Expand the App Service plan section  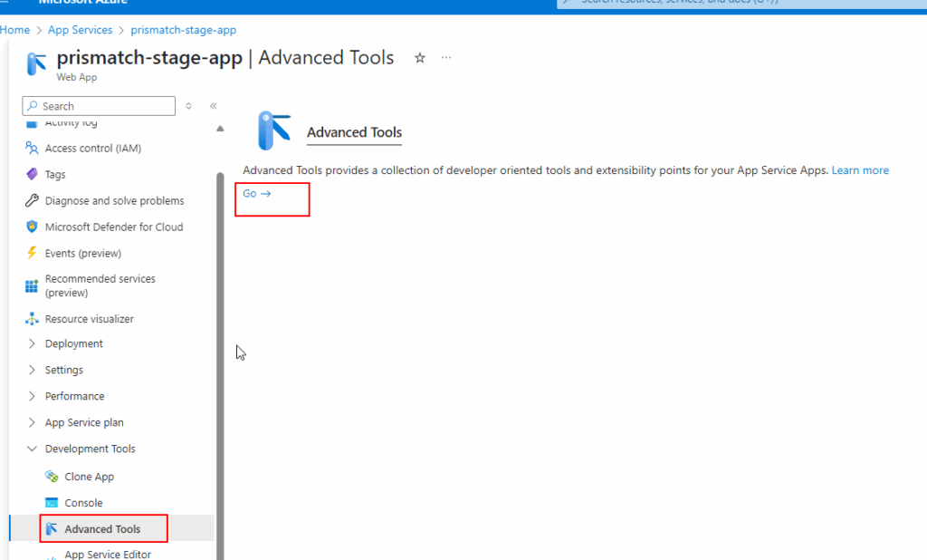pyautogui.click(x=32, y=422)
